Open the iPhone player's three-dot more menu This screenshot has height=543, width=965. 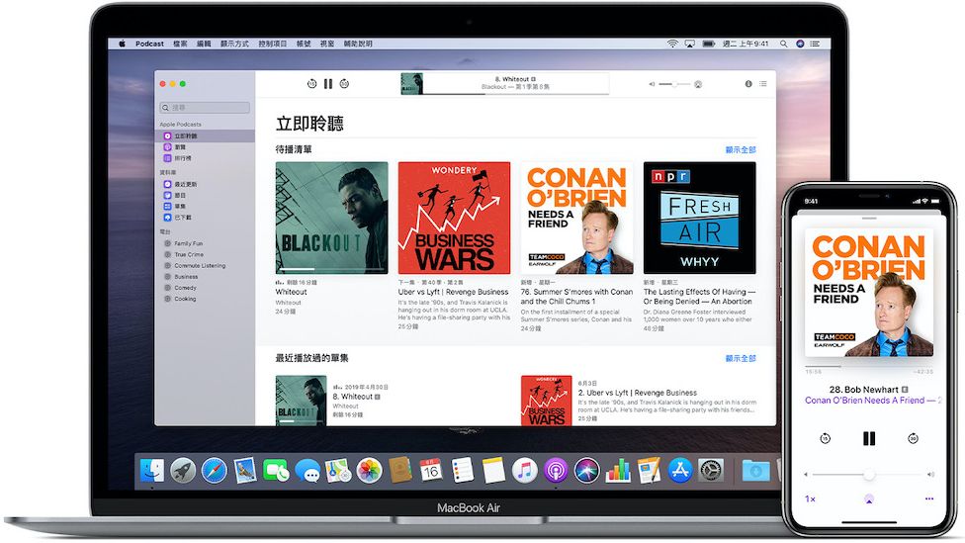coord(929,498)
